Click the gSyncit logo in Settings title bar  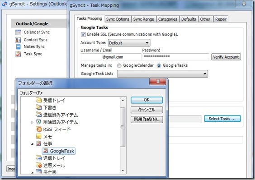tap(5, 4)
